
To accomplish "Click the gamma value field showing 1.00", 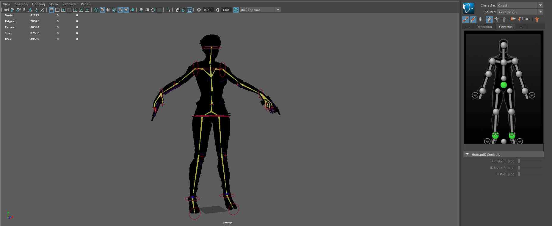I will pyautogui.click(x=226, y=10).
